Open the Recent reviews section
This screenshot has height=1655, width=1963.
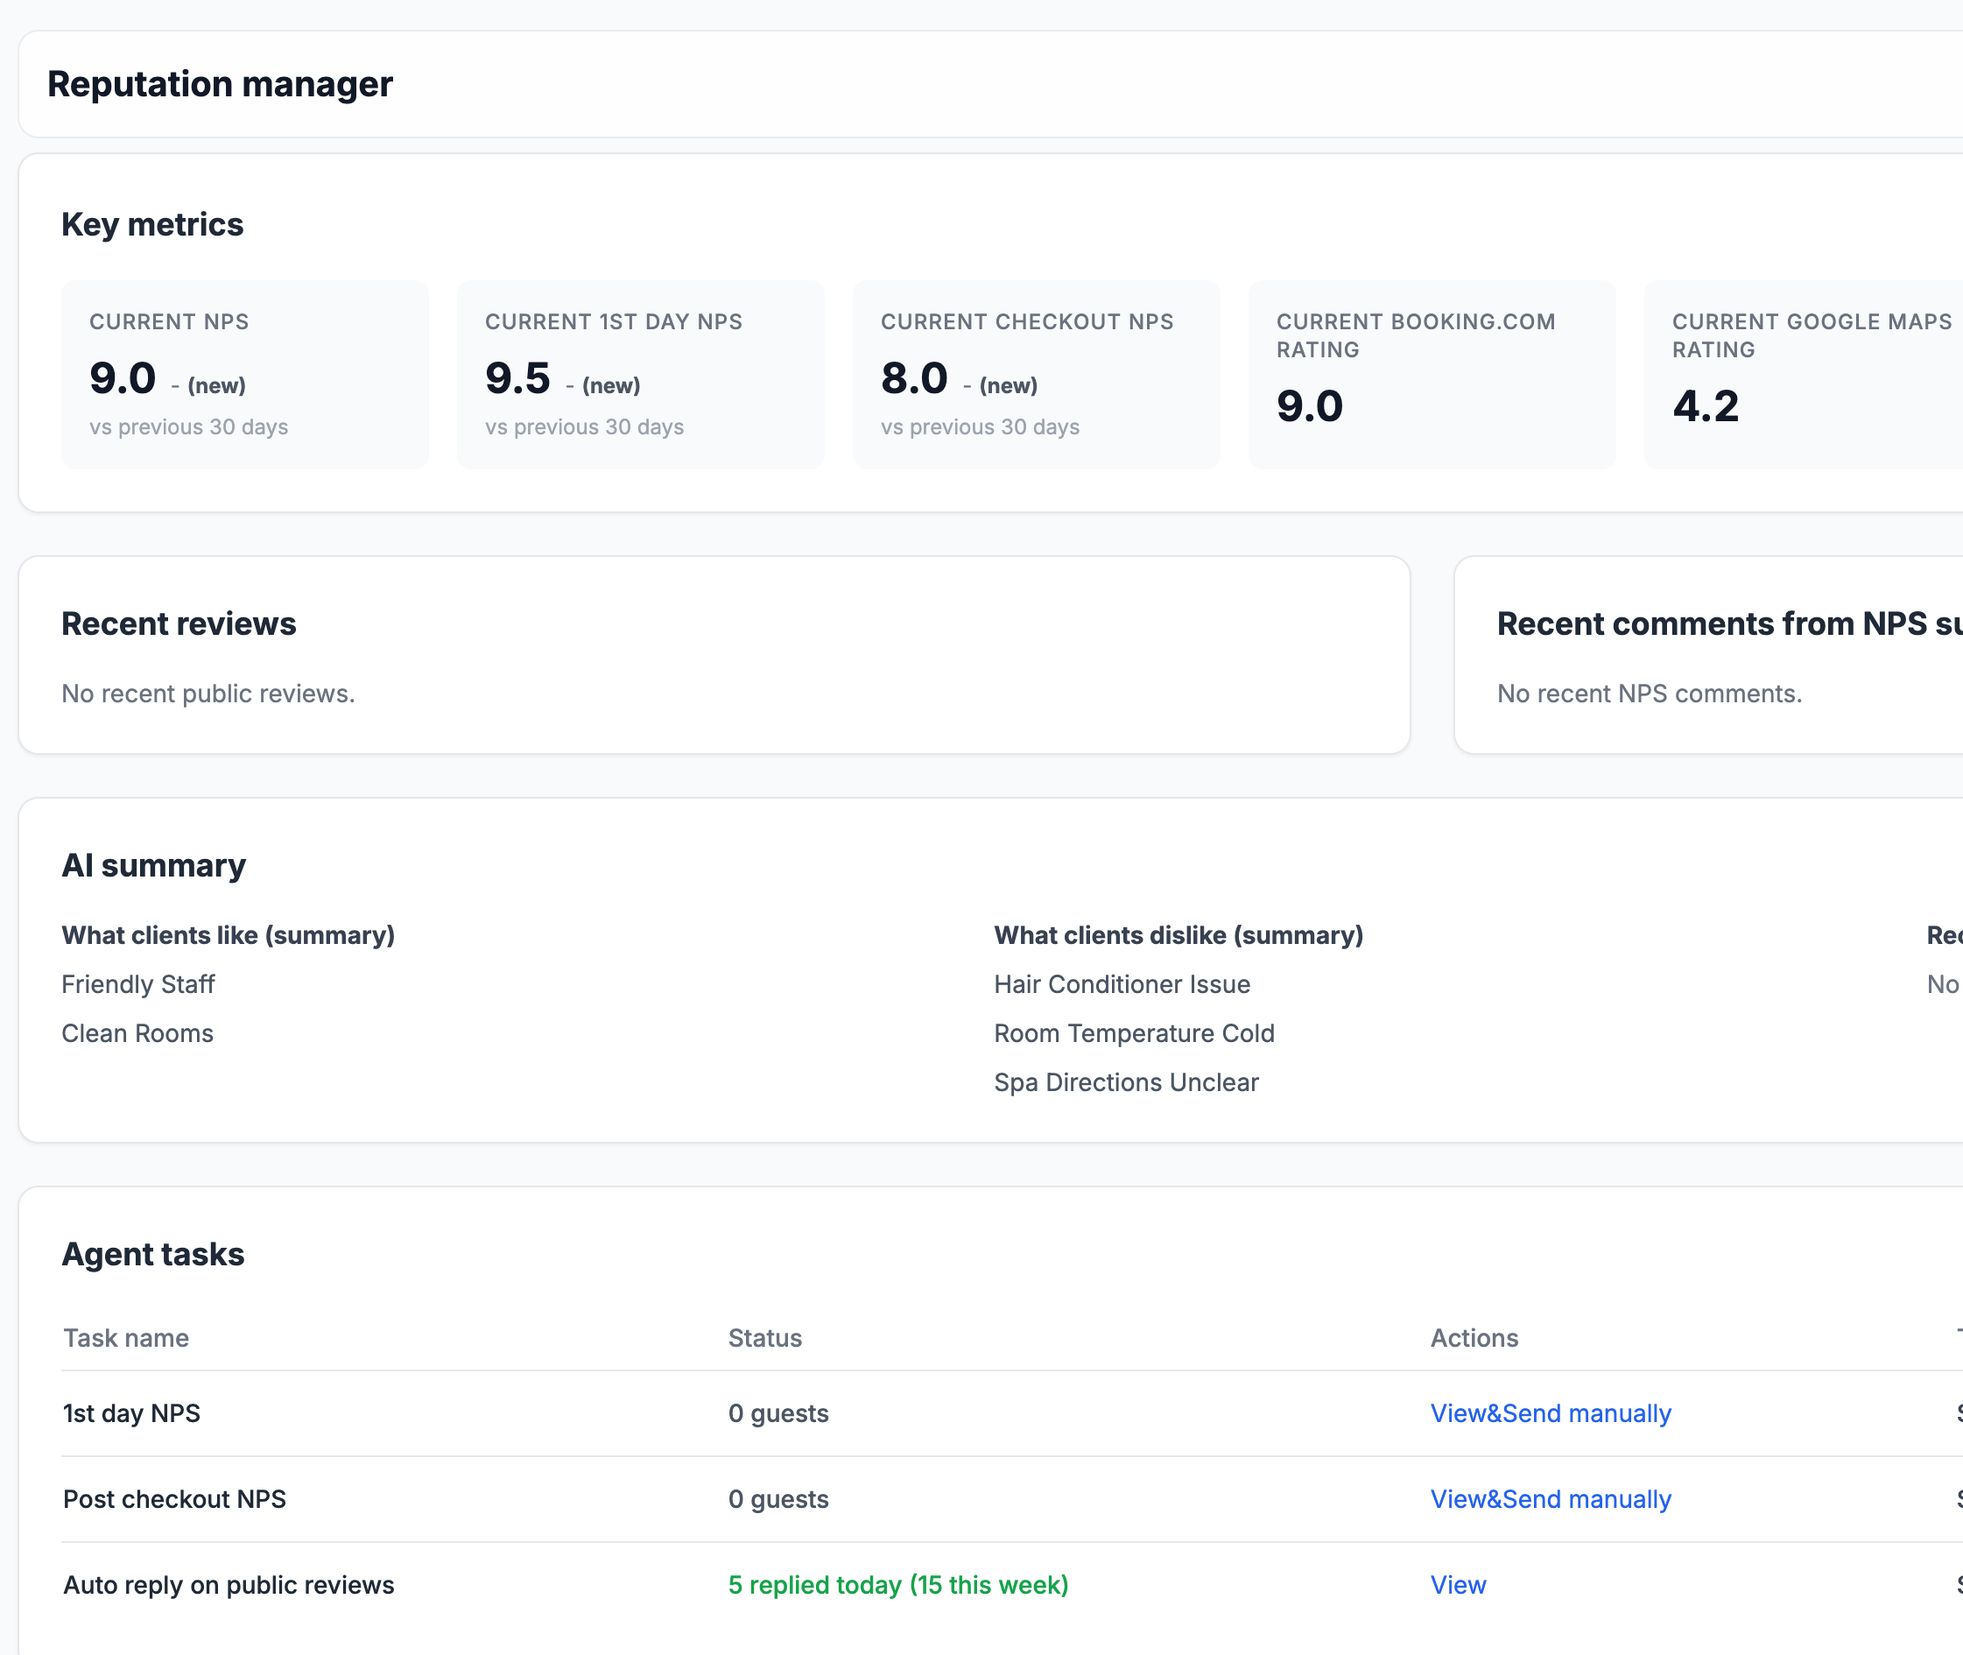(x=179, y=623)
